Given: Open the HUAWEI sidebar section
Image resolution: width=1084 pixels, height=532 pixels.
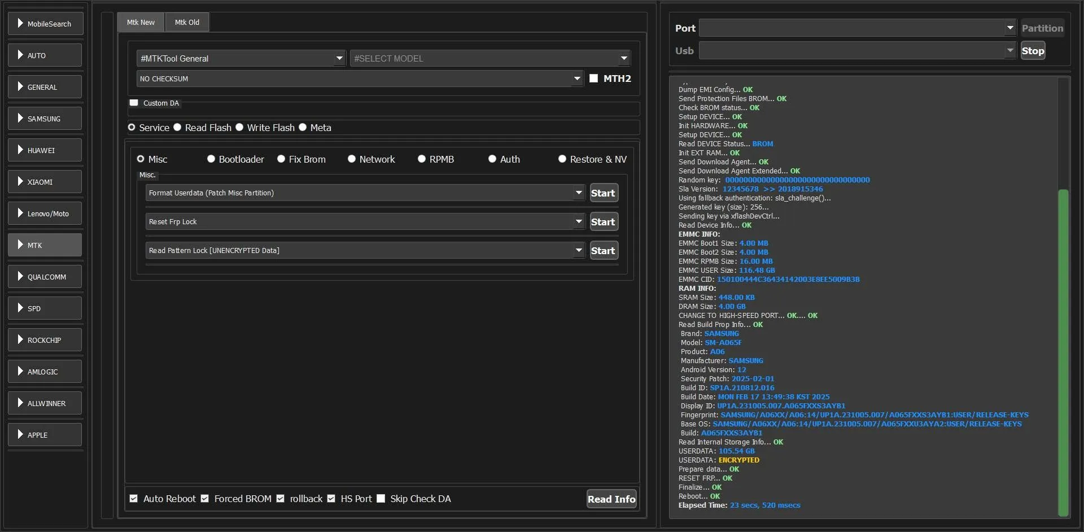Looking at the screenshot, I should click(x=46, y=150).
